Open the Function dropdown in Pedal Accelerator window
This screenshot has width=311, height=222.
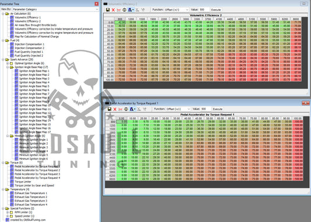[x=178, y=109]
